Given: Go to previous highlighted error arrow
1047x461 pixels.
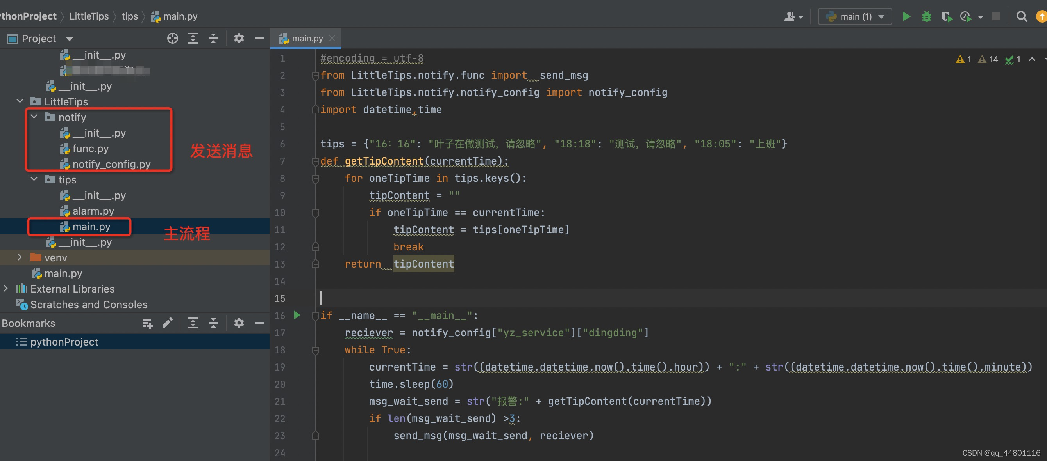Looking at the screenshot, I should point(1032,59).
